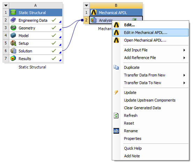Select the Mechanical APDL title cell
Viewport: 194px width, 165px height.
coord(116,13)
